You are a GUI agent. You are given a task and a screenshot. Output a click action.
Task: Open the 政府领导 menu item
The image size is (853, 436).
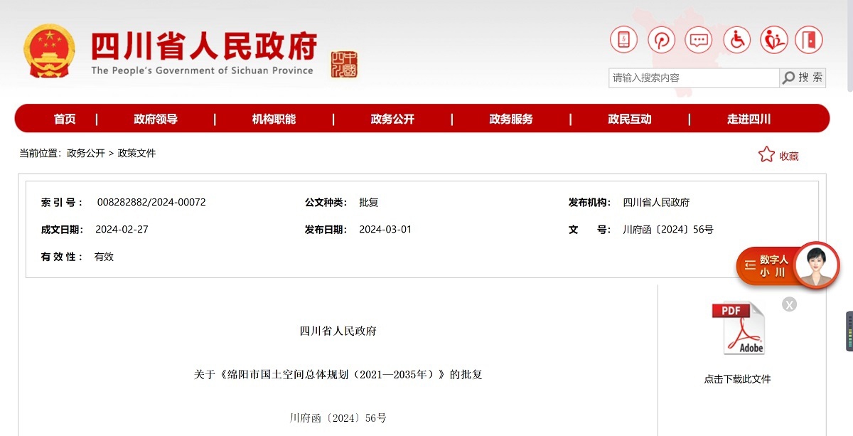[x=155, y=119]
